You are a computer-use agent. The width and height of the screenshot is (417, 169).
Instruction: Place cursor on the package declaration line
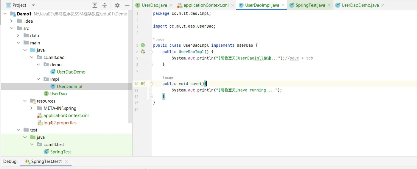click(x=182, y=13)
